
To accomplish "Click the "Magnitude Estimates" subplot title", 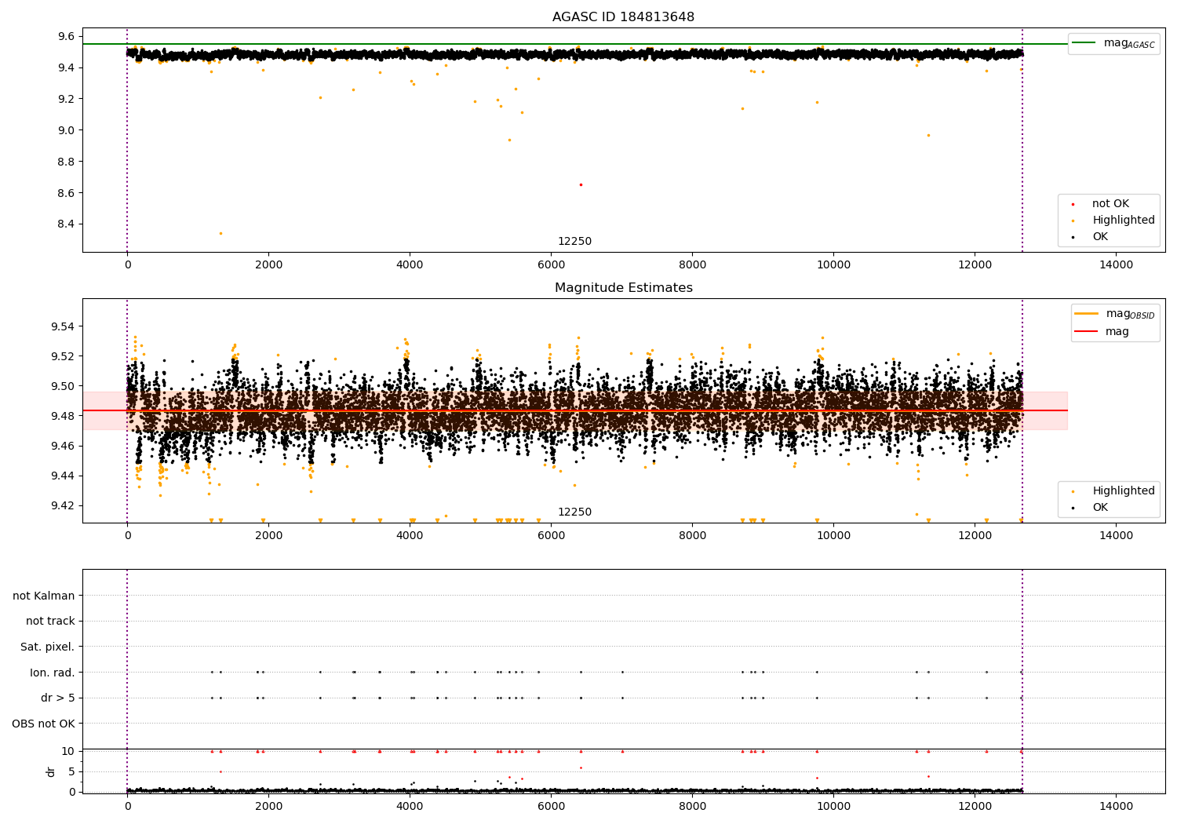I will click(623, 288).
